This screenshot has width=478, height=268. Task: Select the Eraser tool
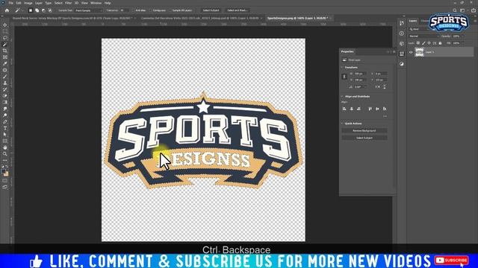(5, 96)
